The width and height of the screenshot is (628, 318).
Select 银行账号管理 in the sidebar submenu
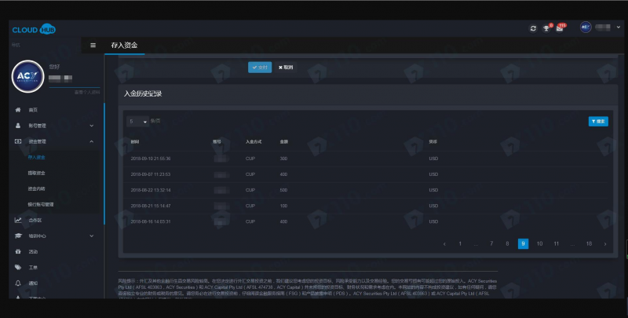pos(41,204)
